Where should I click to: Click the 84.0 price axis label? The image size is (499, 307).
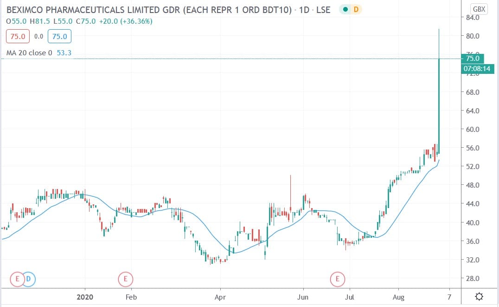point(473,18)
